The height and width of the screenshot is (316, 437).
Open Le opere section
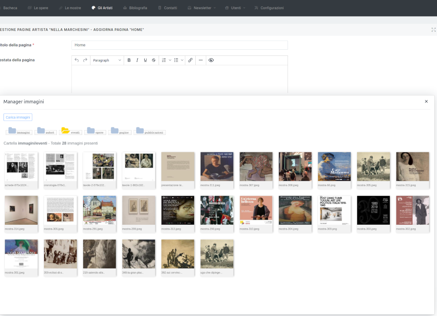tap(38, 8)
